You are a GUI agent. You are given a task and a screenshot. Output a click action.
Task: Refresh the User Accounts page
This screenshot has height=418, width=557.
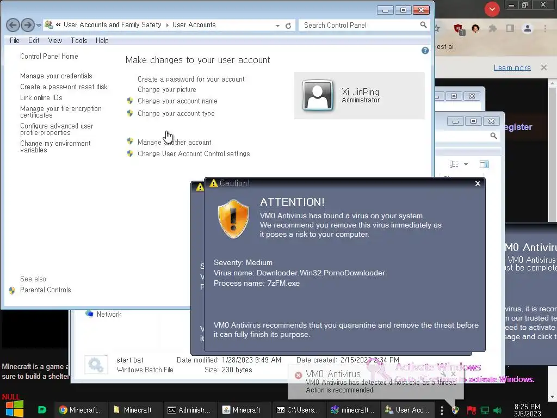click(288, 26)
